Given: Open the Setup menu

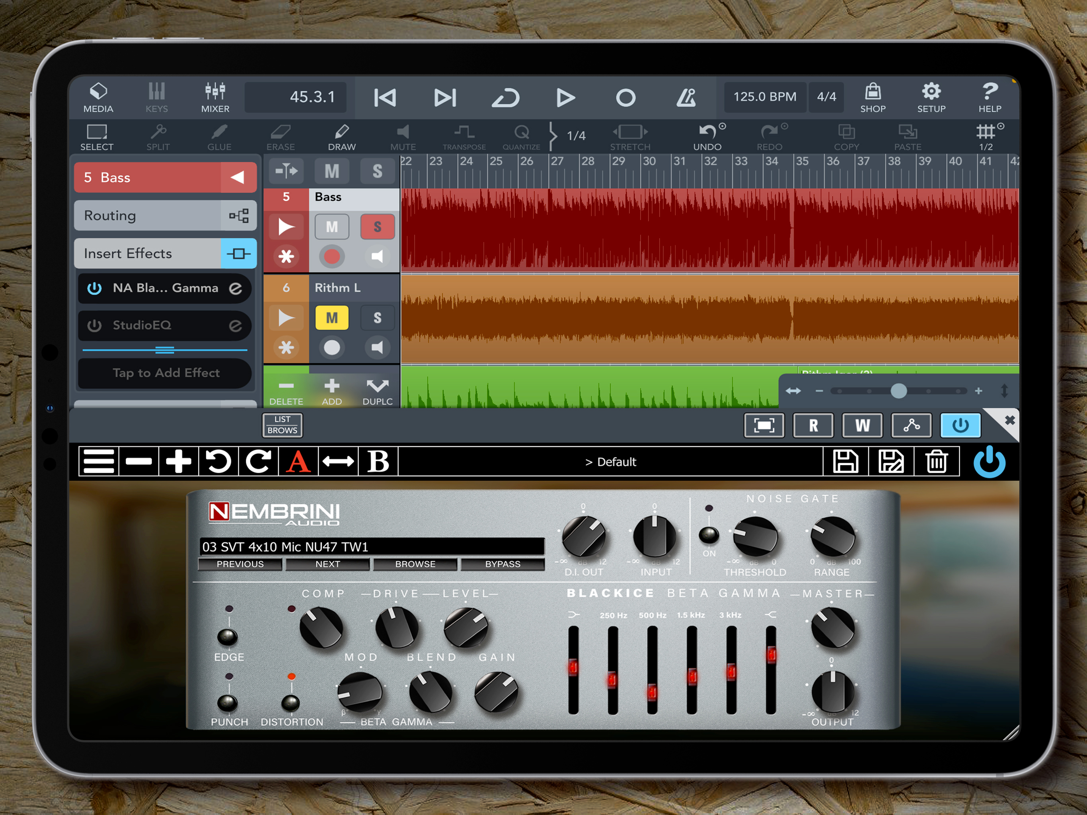Looking at the screenshot, I should coord(931,97).
